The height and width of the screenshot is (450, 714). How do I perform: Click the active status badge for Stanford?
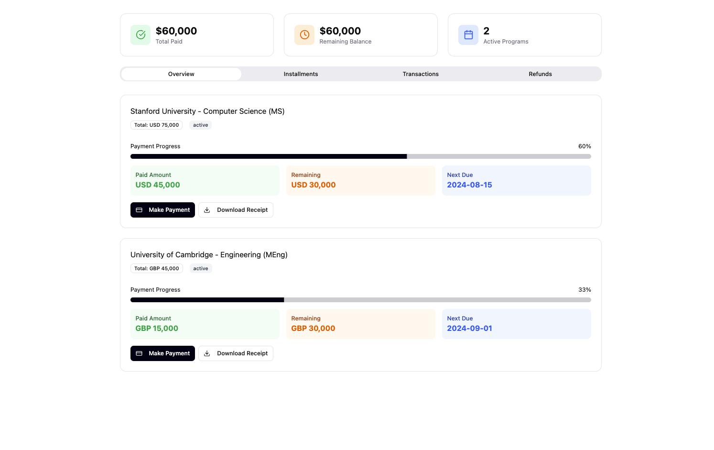click(x=201, y=125)
